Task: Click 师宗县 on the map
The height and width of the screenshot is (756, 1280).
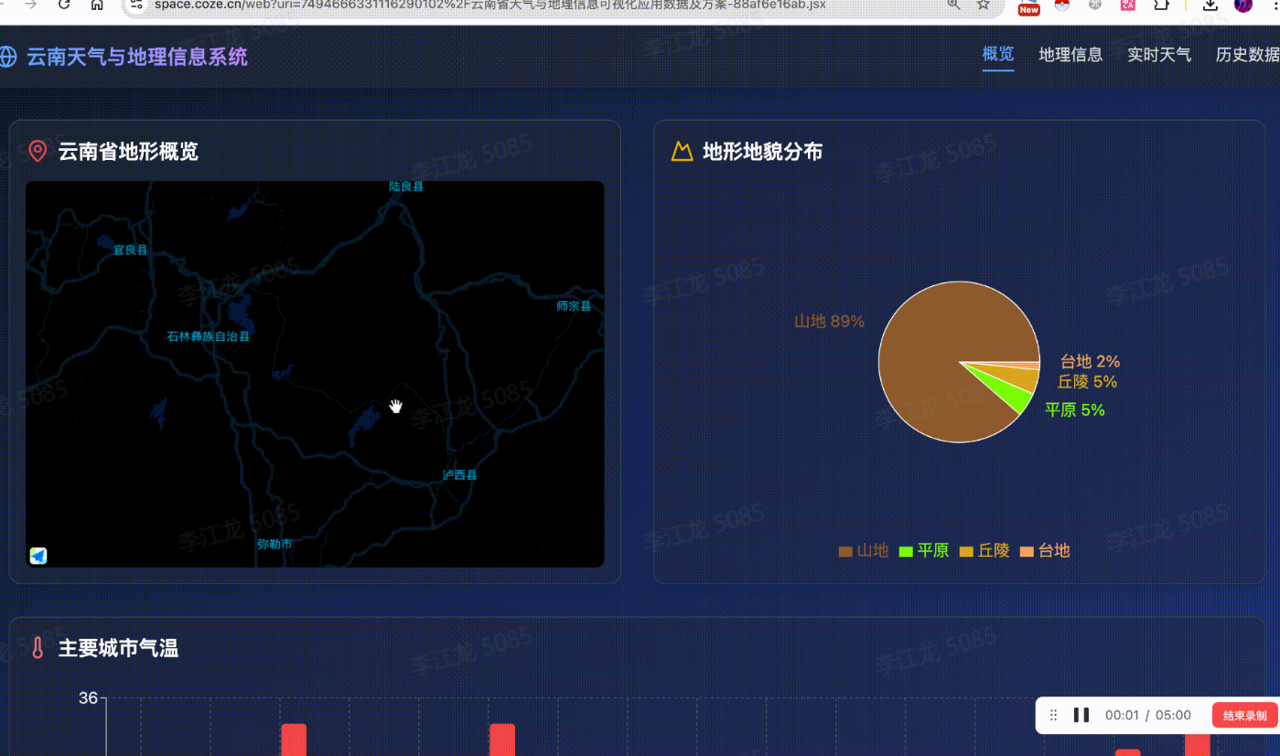Action: (x=574, y=305)
